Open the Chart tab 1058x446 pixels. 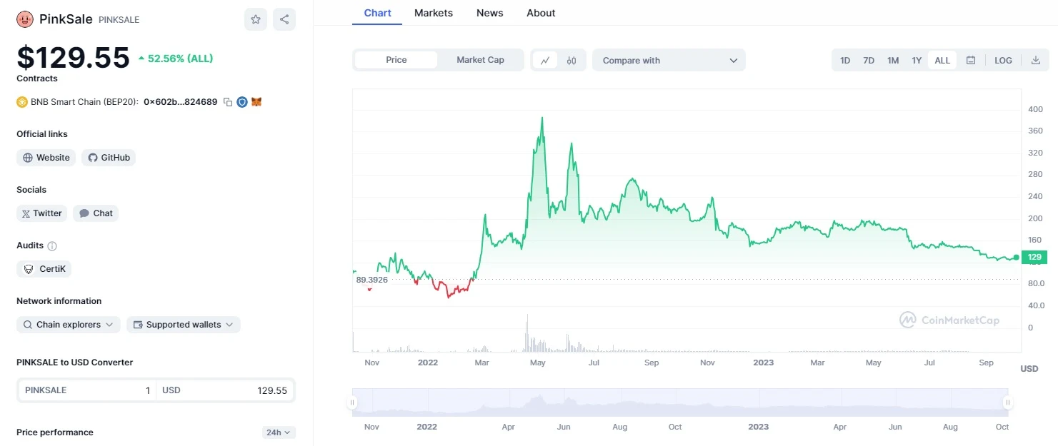point(377,13)
